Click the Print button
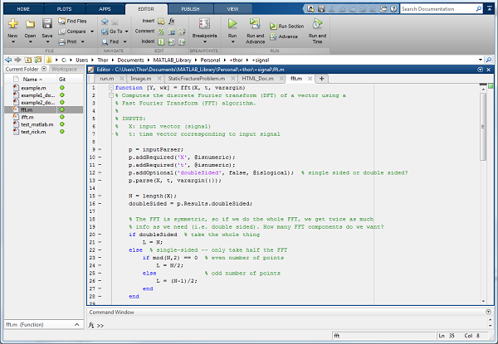 pos(68,41)
